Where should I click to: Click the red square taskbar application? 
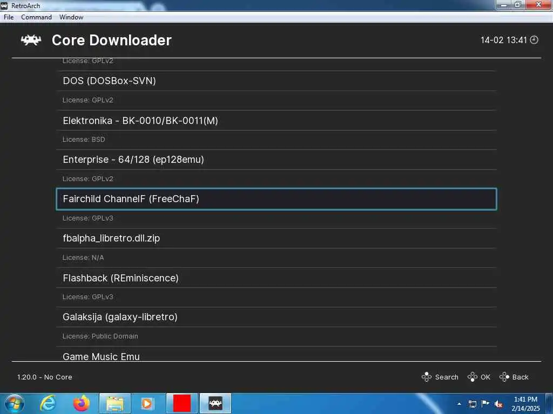tap(182, 403)
